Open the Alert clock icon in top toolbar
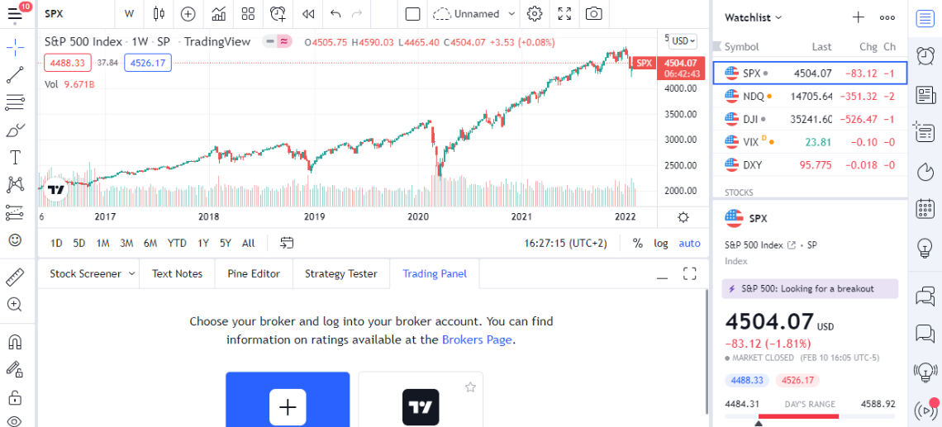 [x=278, y=13]
